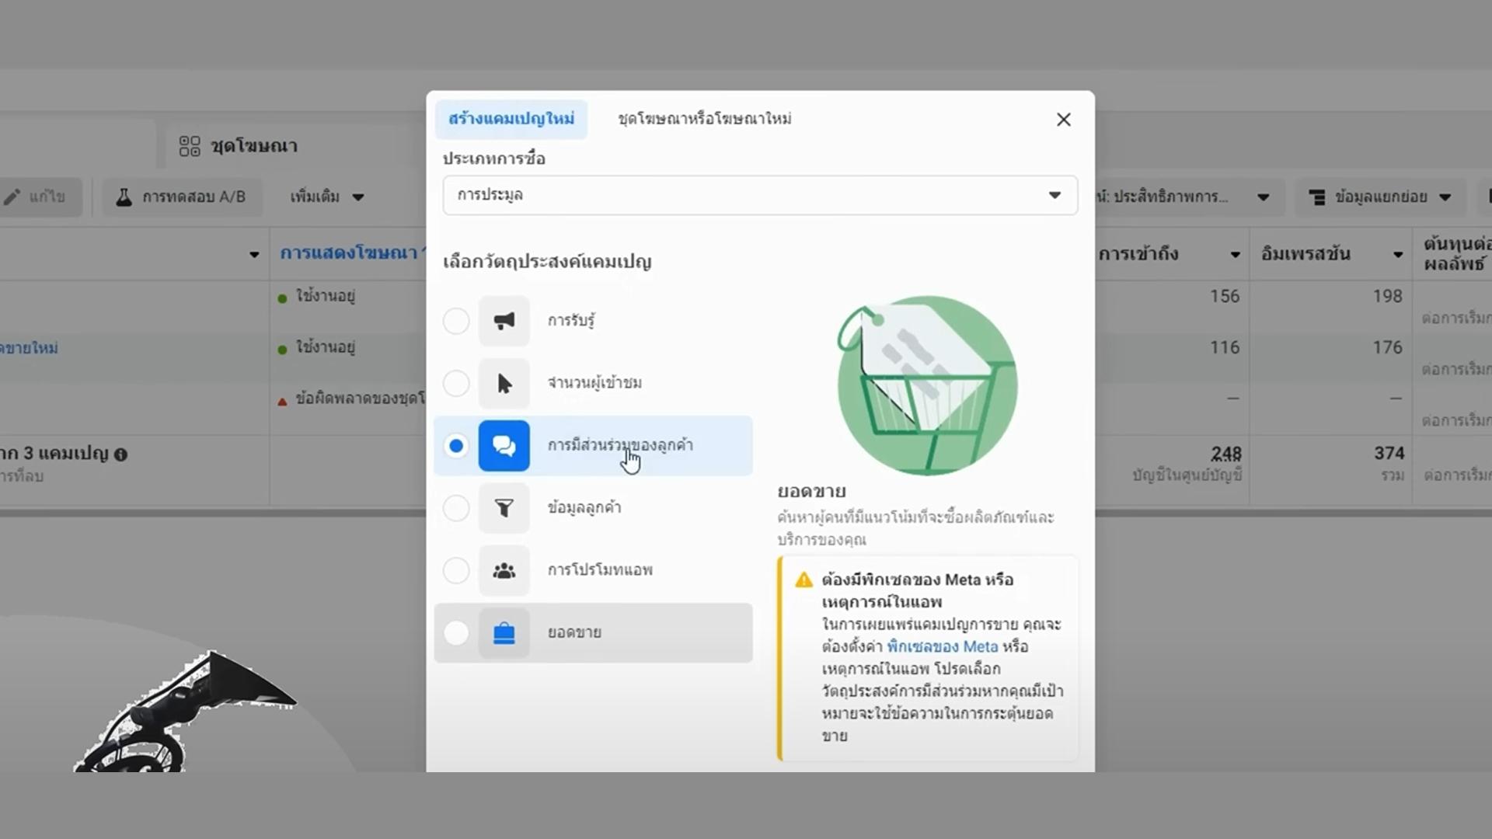Viewport: 1492px width, 839px height.
Task: Switch to ชุดโฆษณาหรือโฆษณาใหม่ tab
Action: 704,119
